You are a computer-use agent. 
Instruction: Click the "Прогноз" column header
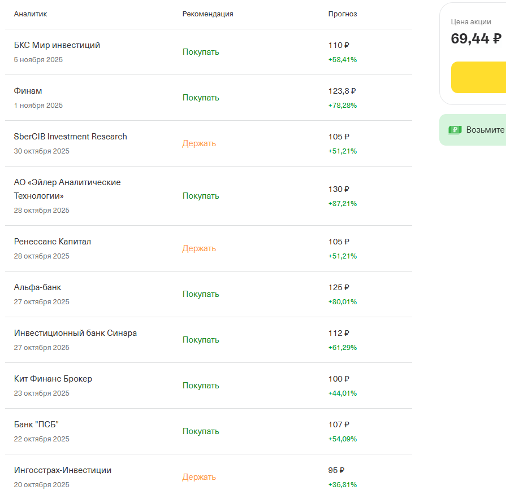click(x=343, y=14)
